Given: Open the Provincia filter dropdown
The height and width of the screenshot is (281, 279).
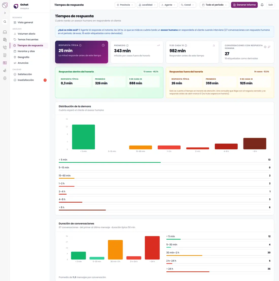Looking at the screenshot, I should [125, 5].
